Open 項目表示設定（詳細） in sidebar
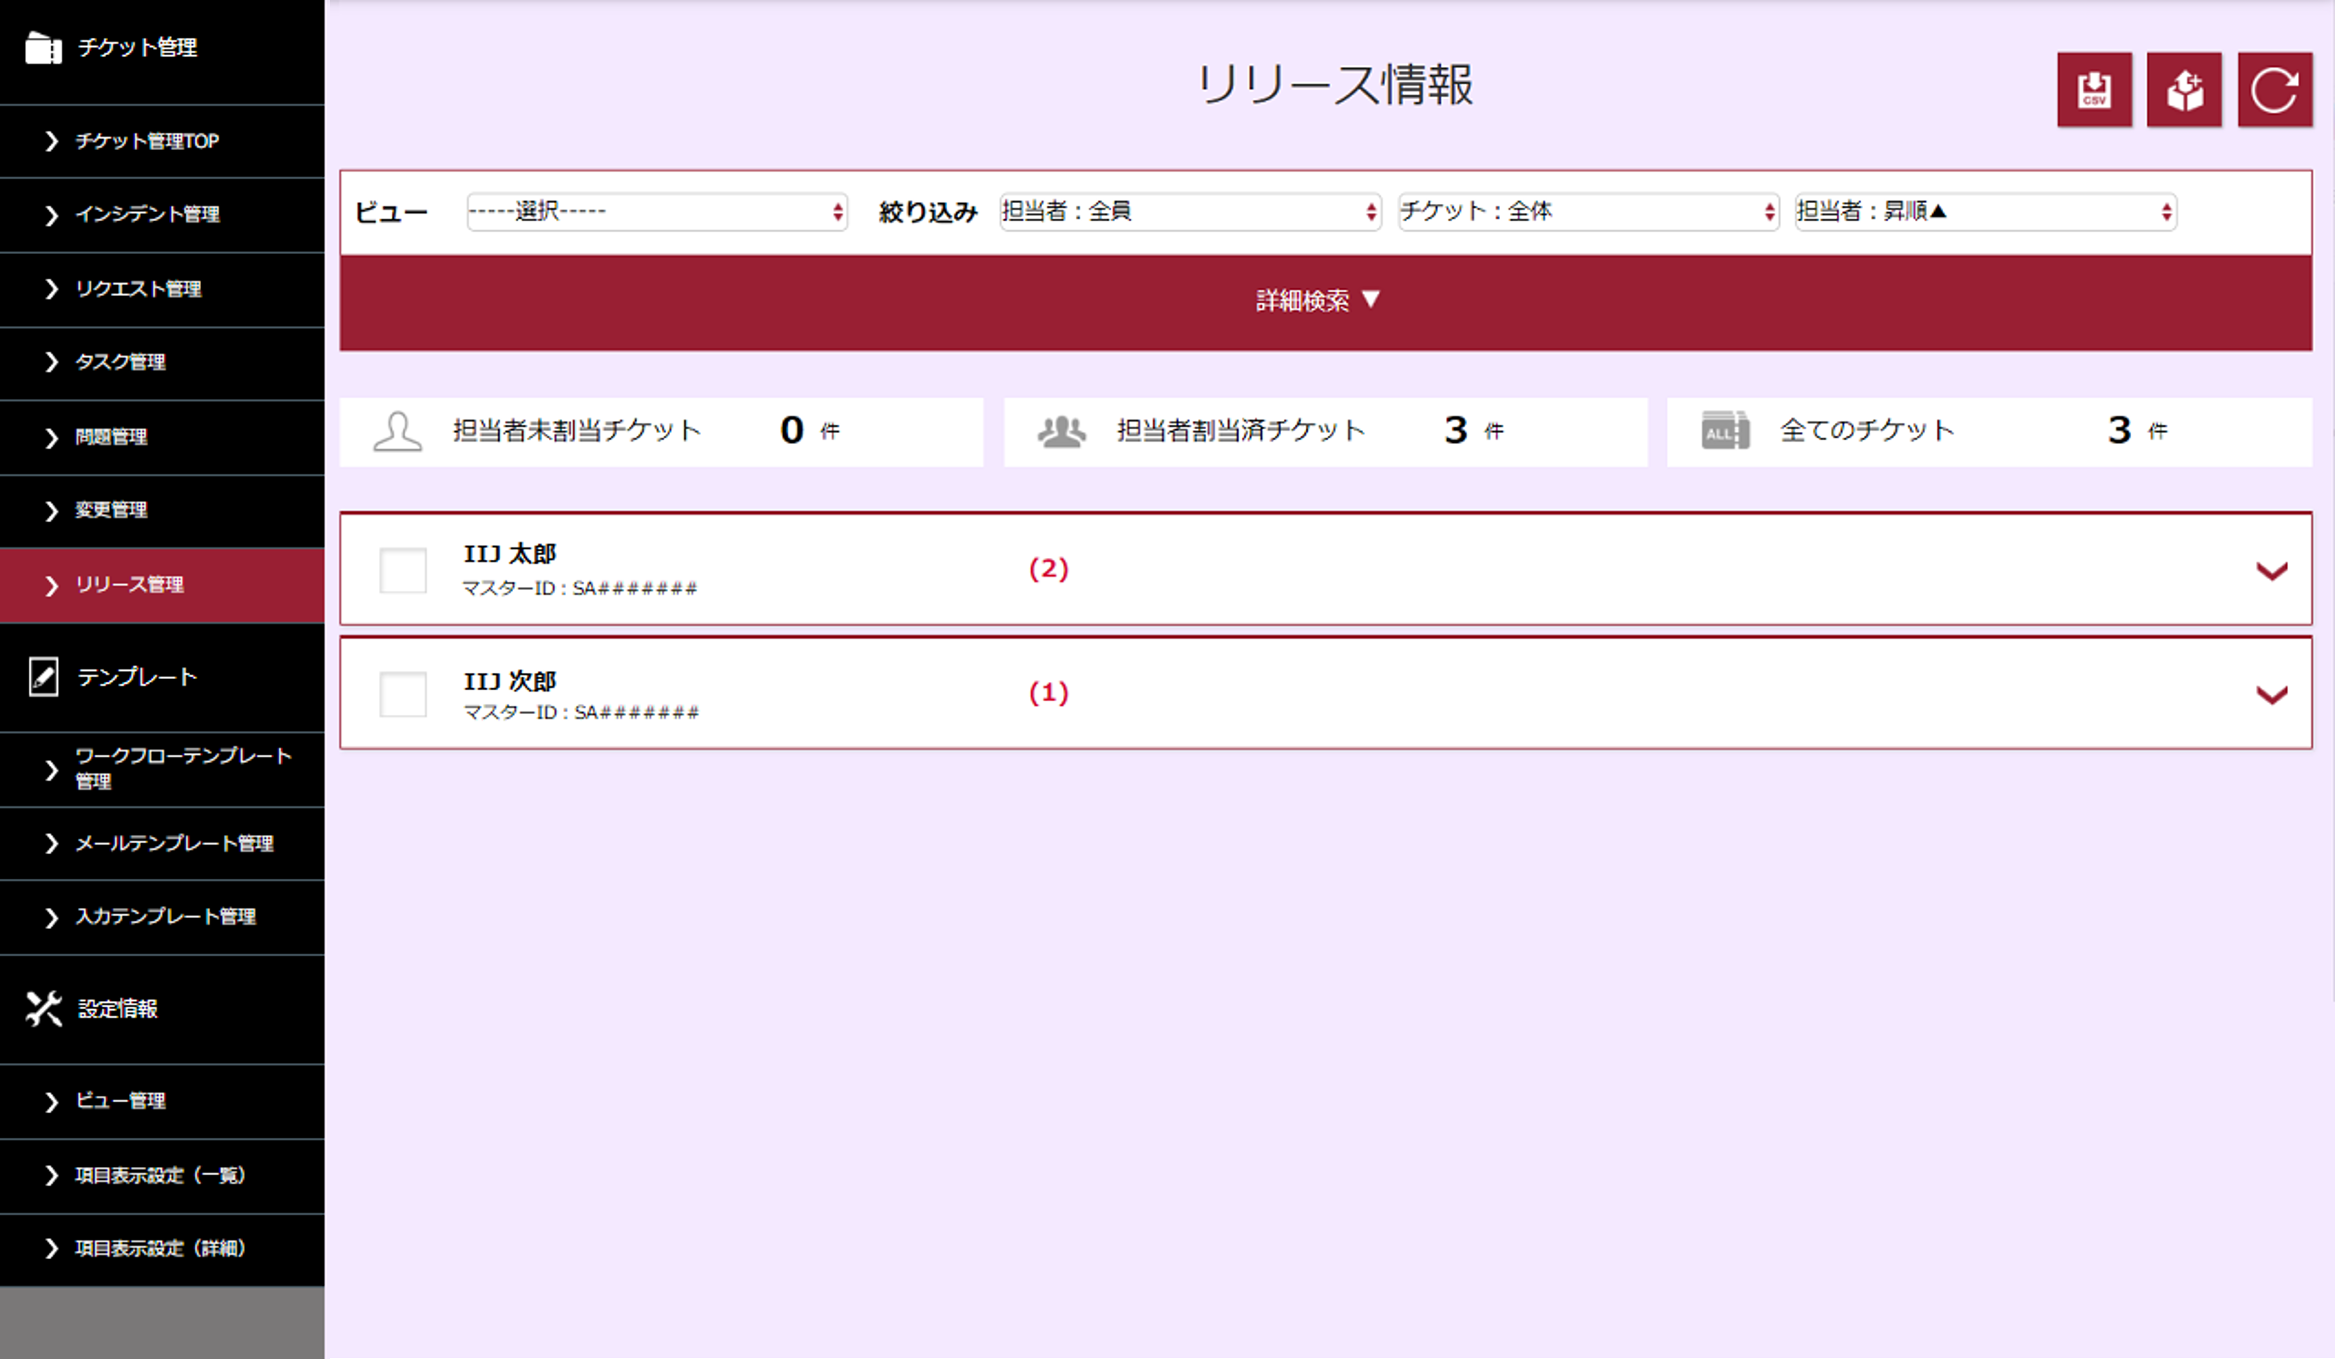The height and width of the screenshot is (1359, 2335). coord(162,1249)
